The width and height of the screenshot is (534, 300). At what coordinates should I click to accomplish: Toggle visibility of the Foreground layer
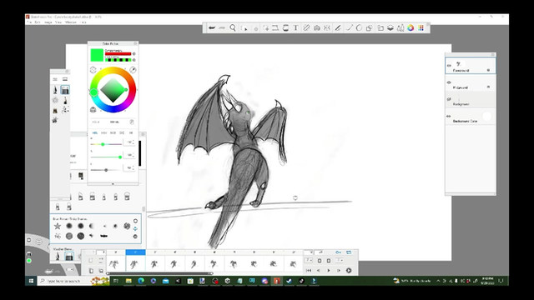click(x=449, y=65)
